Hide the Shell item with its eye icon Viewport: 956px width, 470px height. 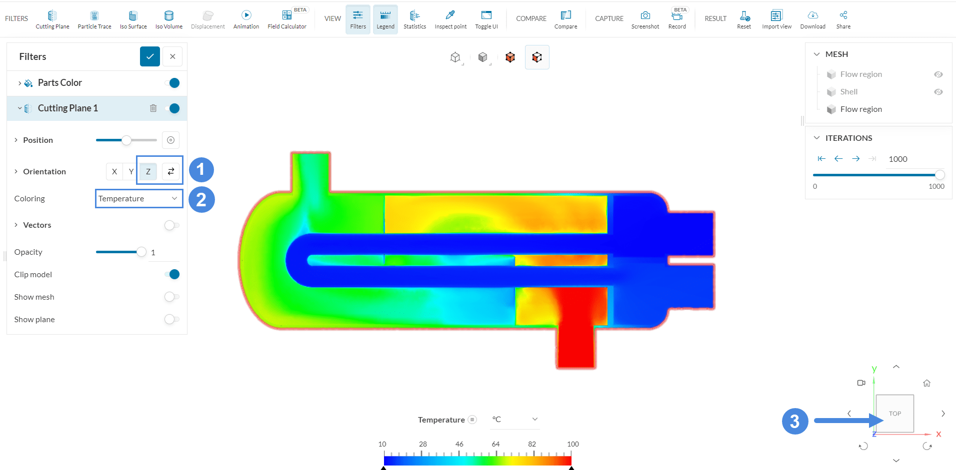click(x=938, y=92)
